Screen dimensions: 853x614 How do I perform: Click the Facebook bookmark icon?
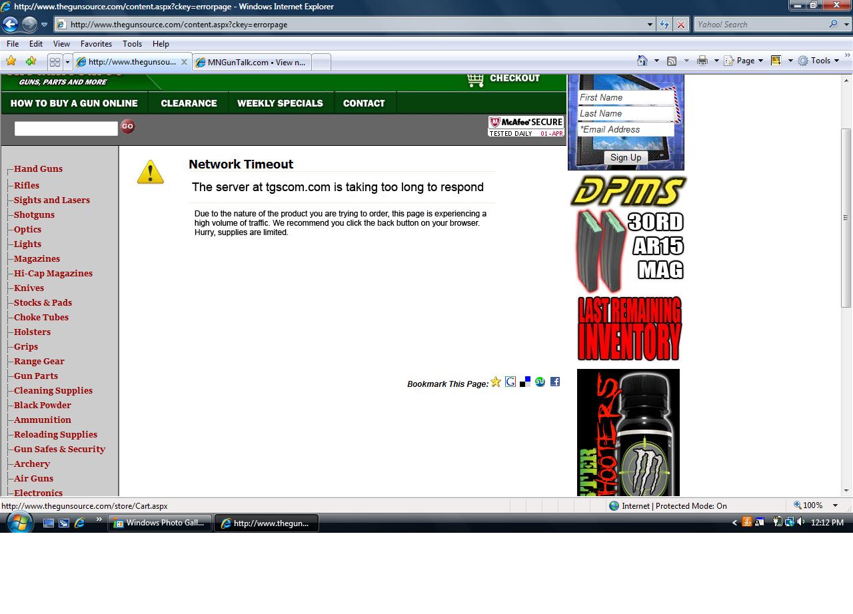(554, 382)
